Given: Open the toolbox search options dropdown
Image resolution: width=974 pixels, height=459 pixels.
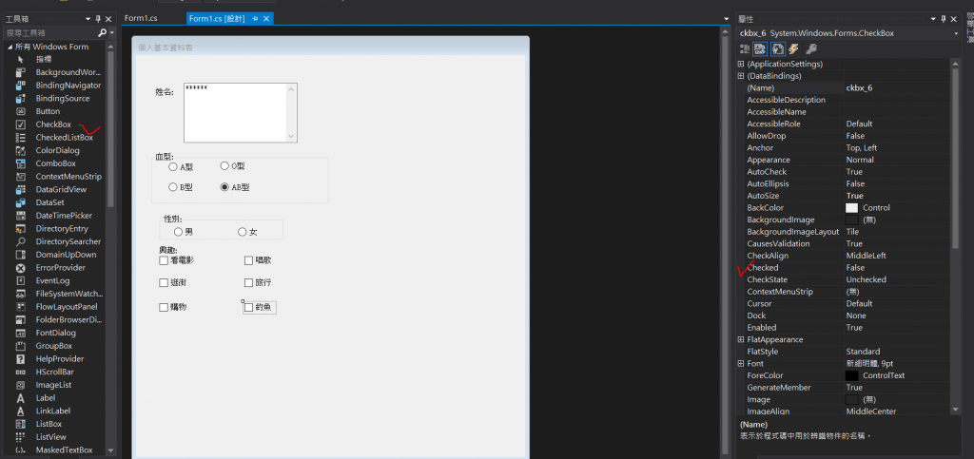Looking at the screenshot, I should (x=112, y=32).
